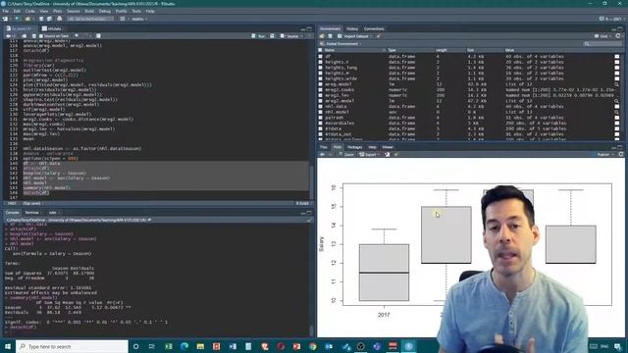
Task: Check the checkbox for mreg.model row
Action: tap(320, 84)
